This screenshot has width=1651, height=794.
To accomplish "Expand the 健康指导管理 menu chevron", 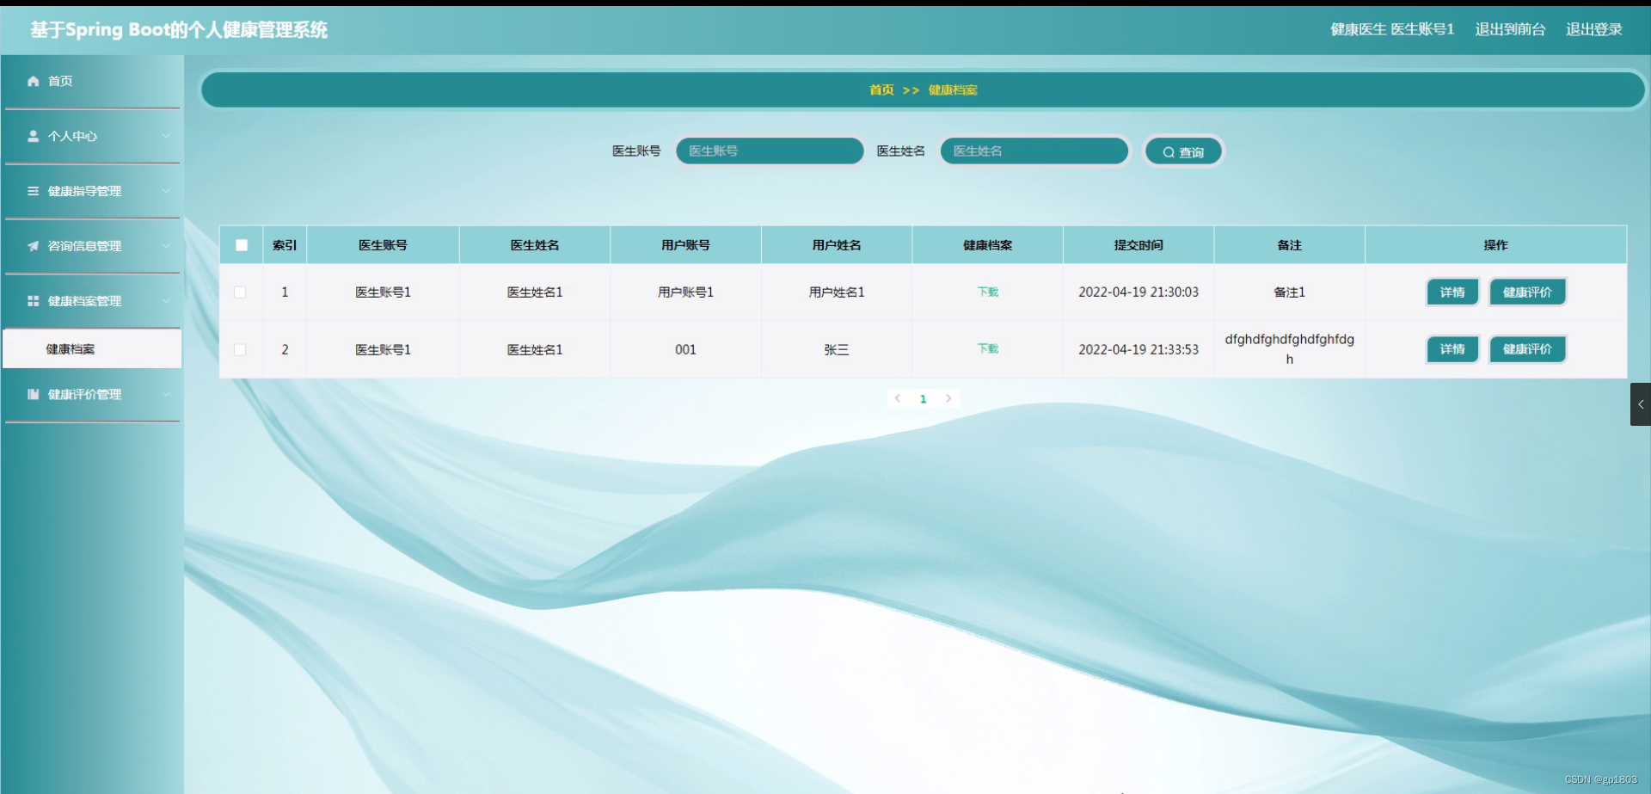I will coord(167,191).
